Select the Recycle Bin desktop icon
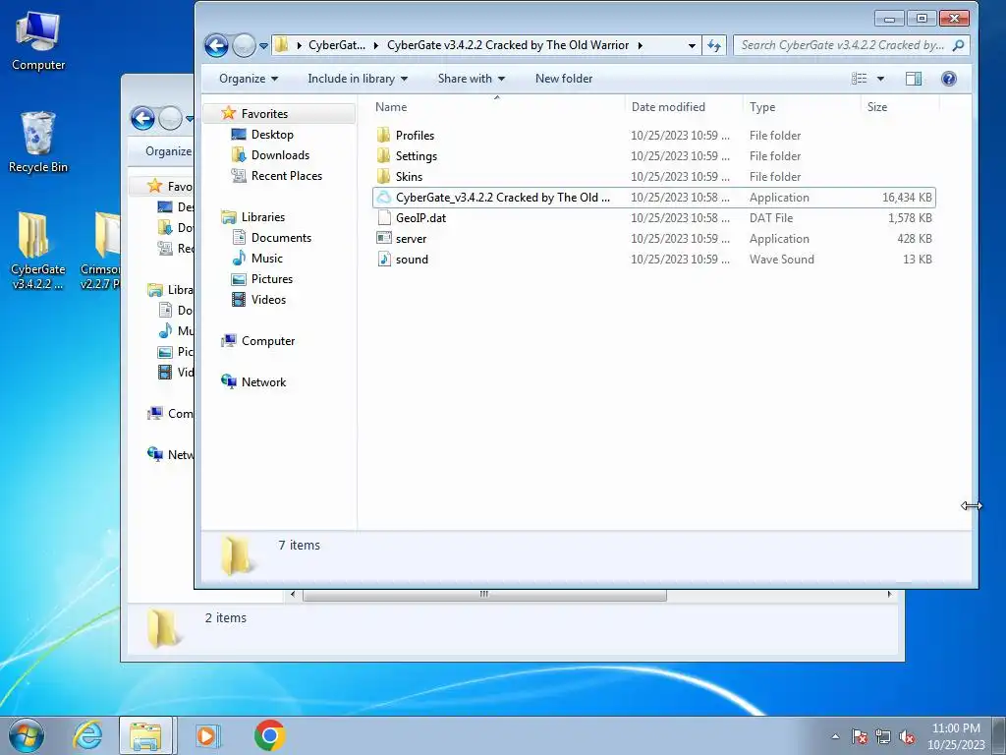The image size is (1006, 755). click(38, 143)
